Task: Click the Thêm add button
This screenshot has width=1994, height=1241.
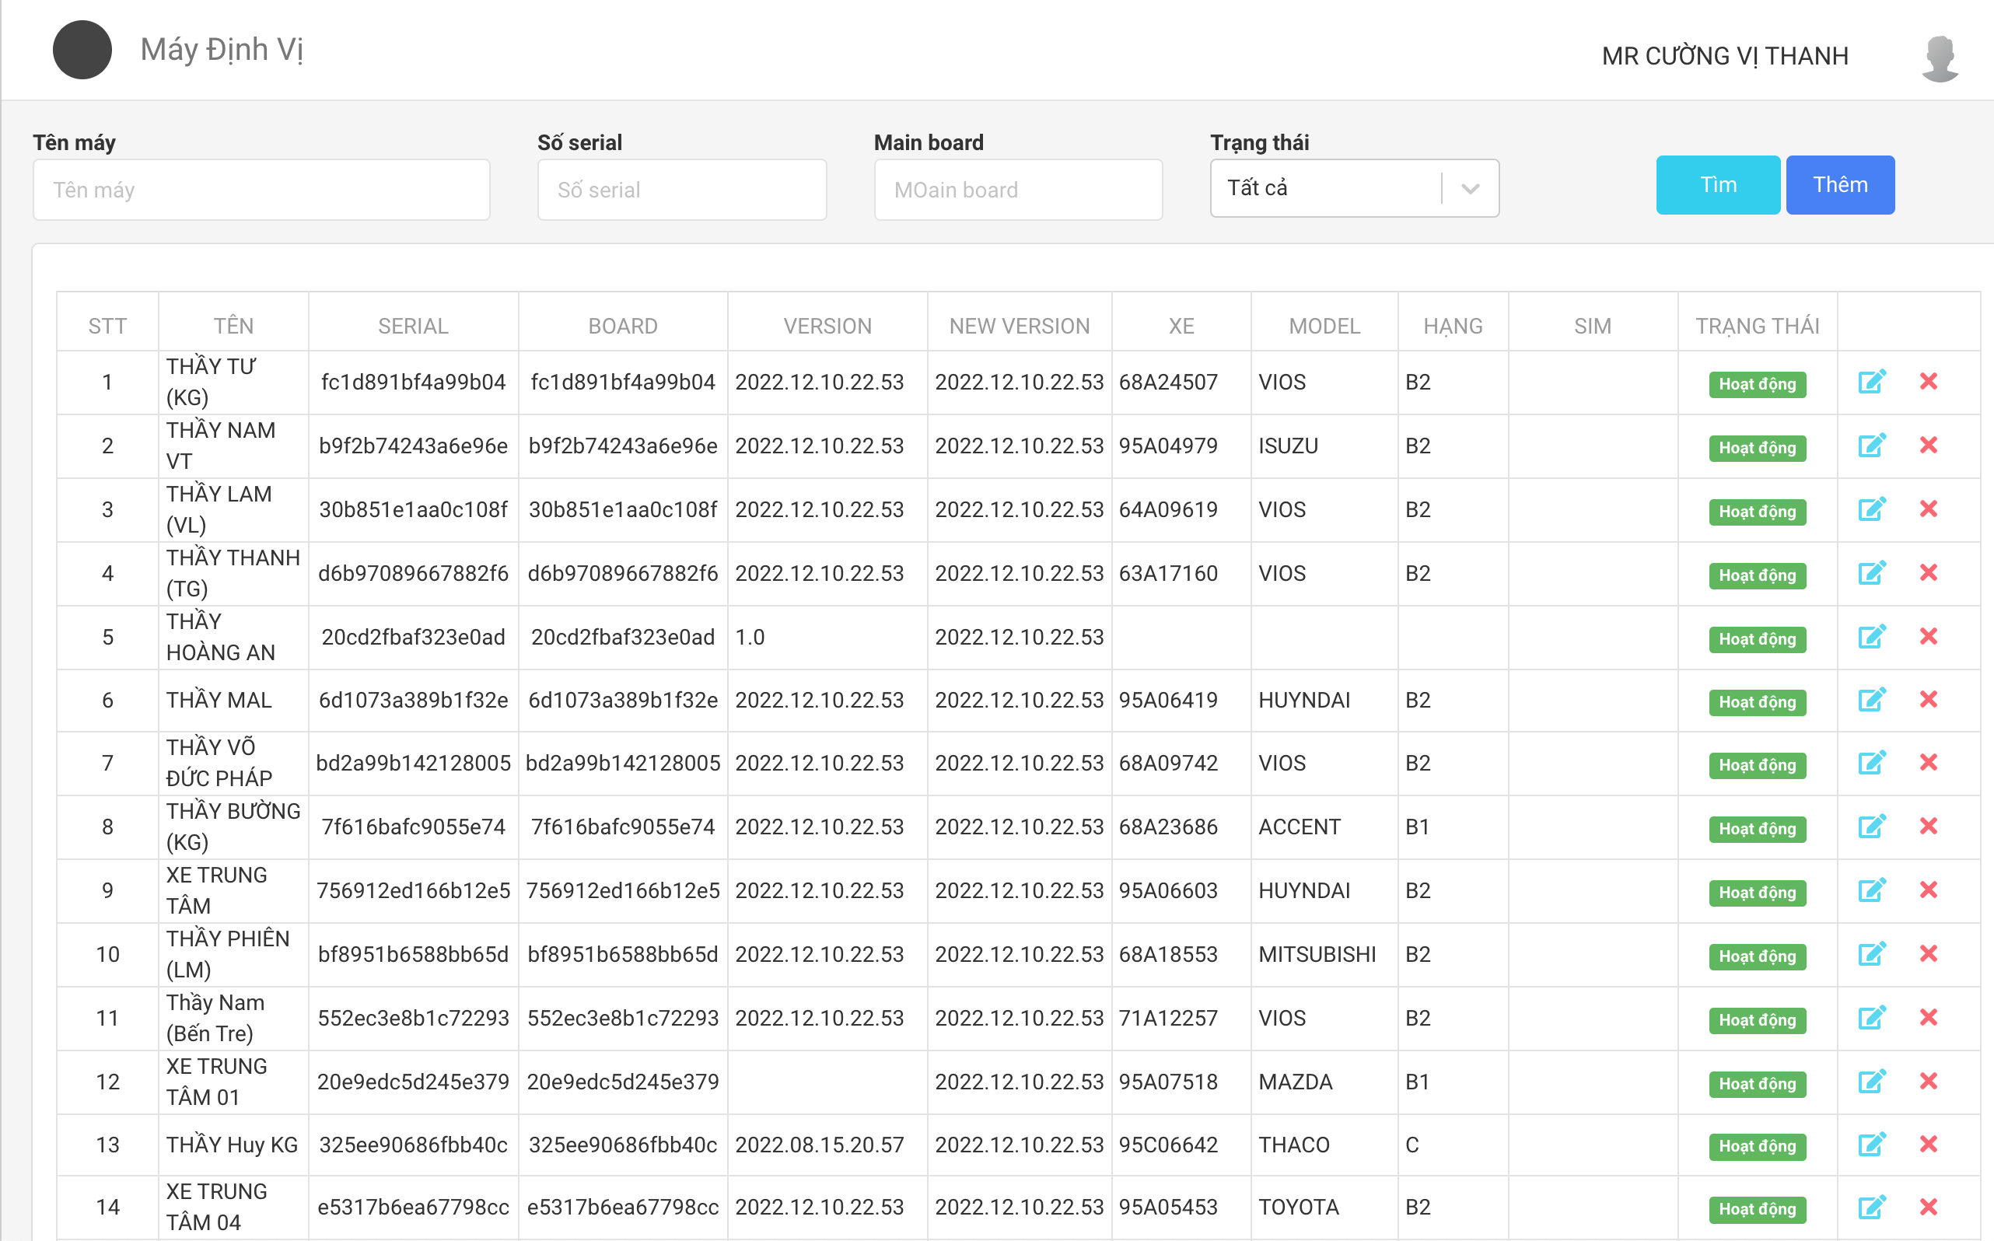Action: click(x=1840, y=185)
